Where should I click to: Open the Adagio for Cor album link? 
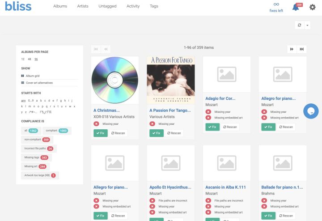click(220, 98)
